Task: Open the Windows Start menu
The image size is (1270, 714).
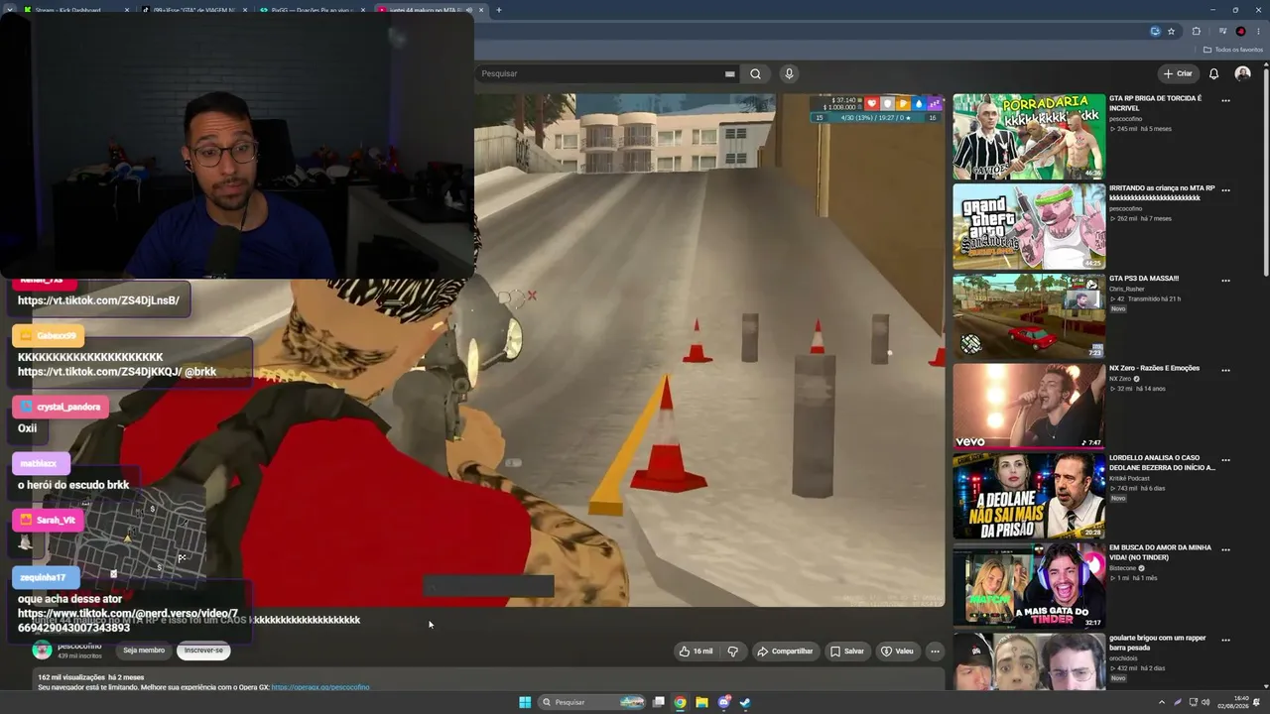Action: 525,702
